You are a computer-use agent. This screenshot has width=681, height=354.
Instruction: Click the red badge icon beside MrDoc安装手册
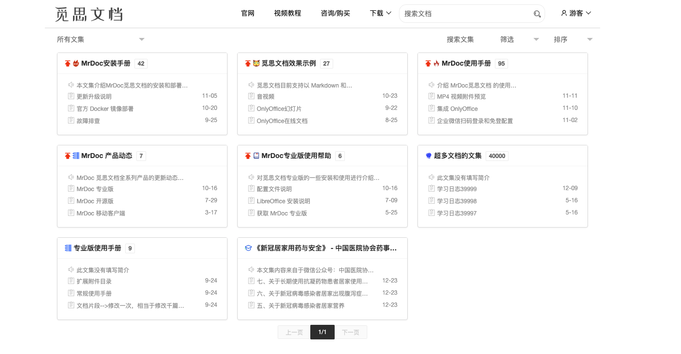(76, 63)
